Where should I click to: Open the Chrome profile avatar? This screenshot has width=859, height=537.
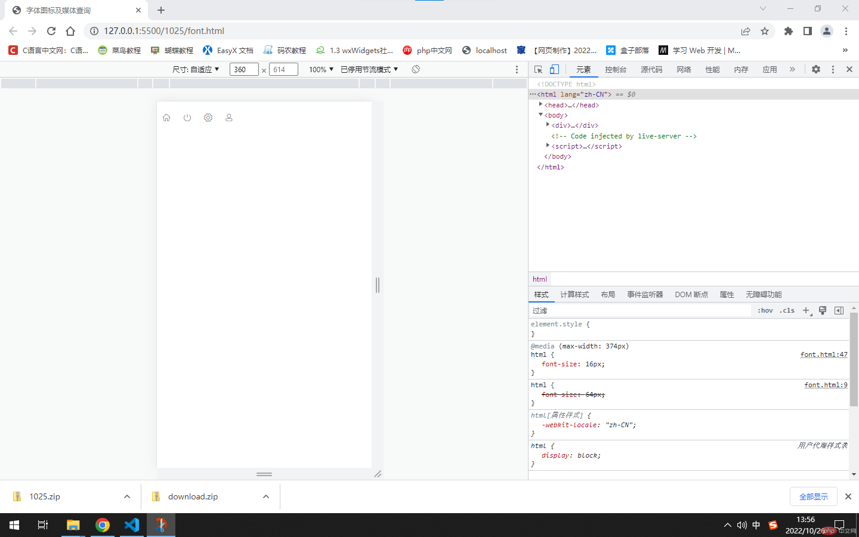point(827,31)
